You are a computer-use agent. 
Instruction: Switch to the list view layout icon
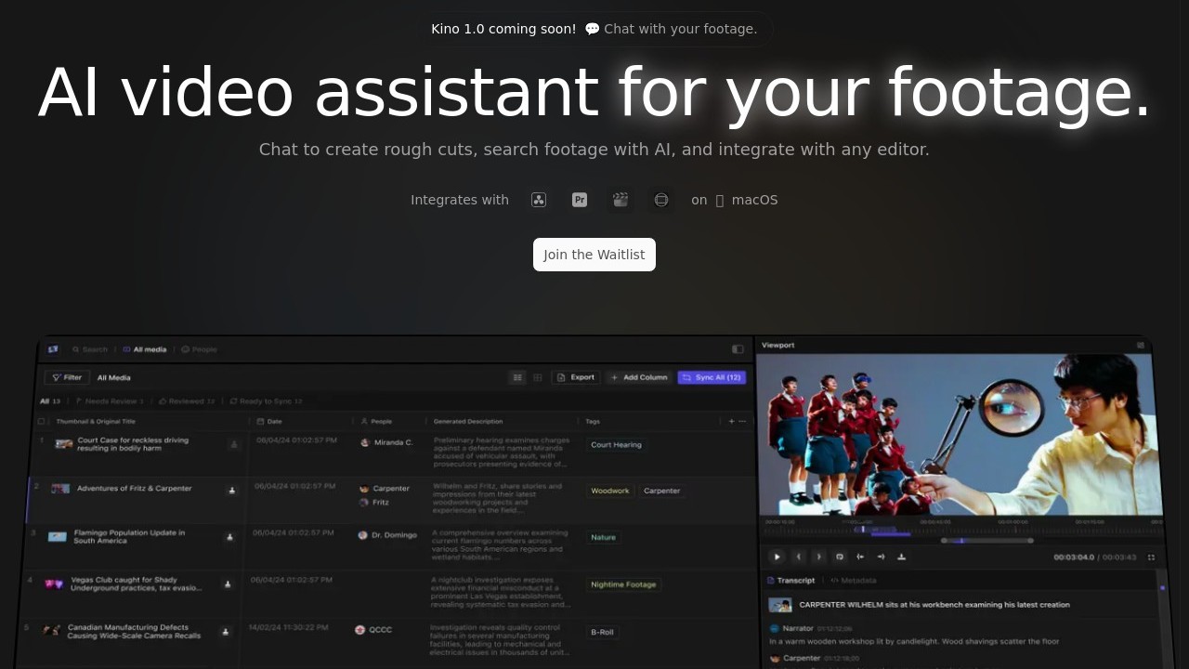pyautogui.click(x=517, y=377)
